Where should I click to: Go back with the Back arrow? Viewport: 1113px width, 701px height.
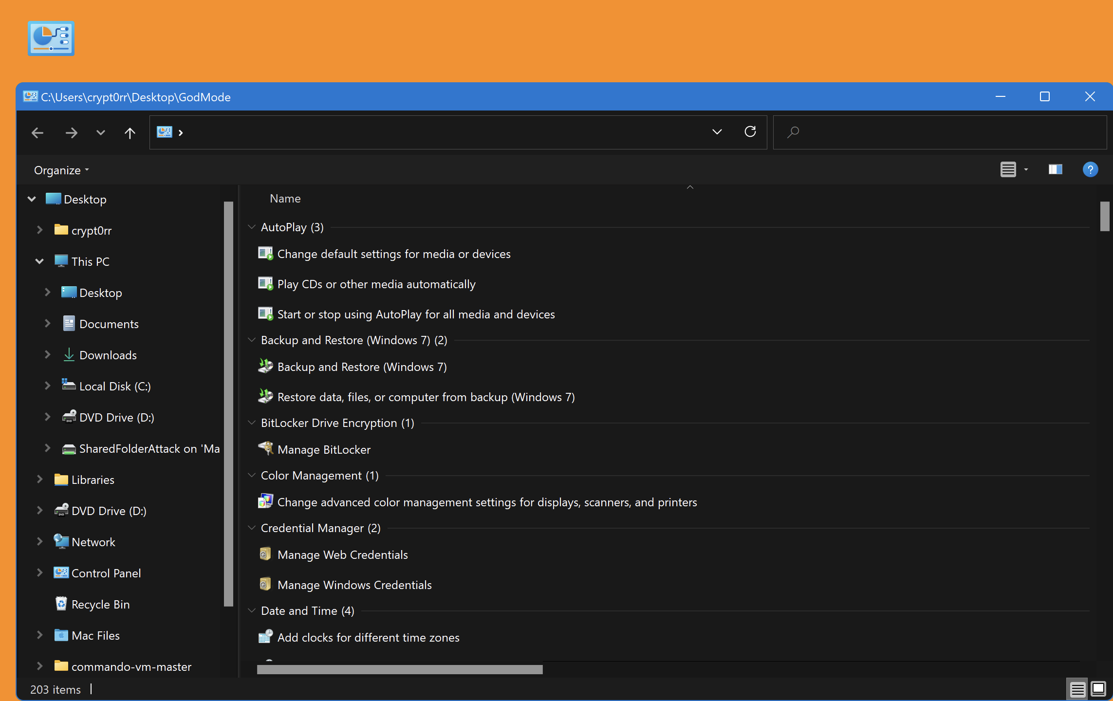click(x=37, y=133)
